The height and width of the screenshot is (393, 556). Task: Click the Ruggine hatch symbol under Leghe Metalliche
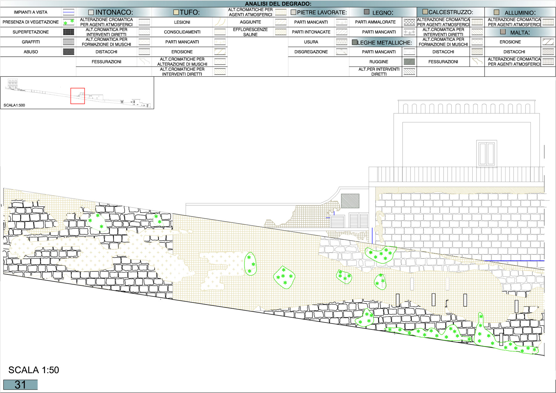coord(409,62)
